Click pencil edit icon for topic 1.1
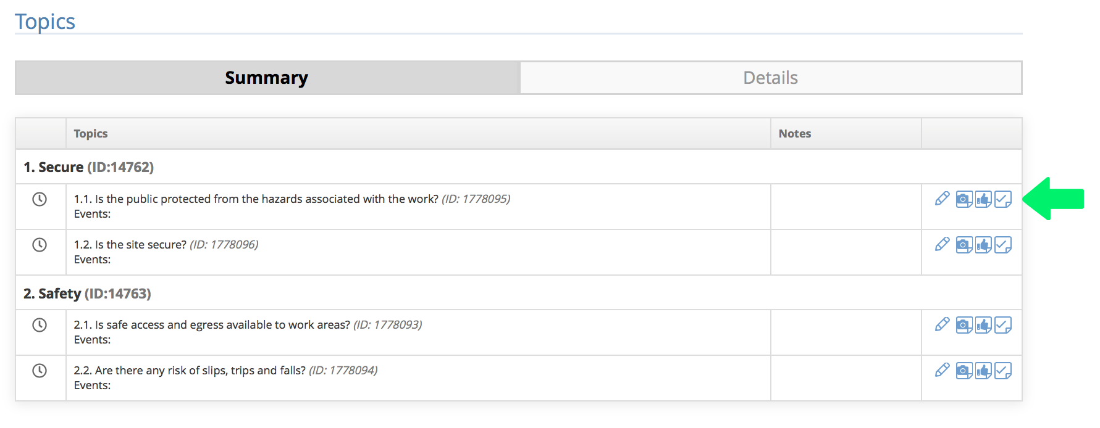Image resolution: width=1100 pixels, height=428 pixels. (x=942, y=199)
